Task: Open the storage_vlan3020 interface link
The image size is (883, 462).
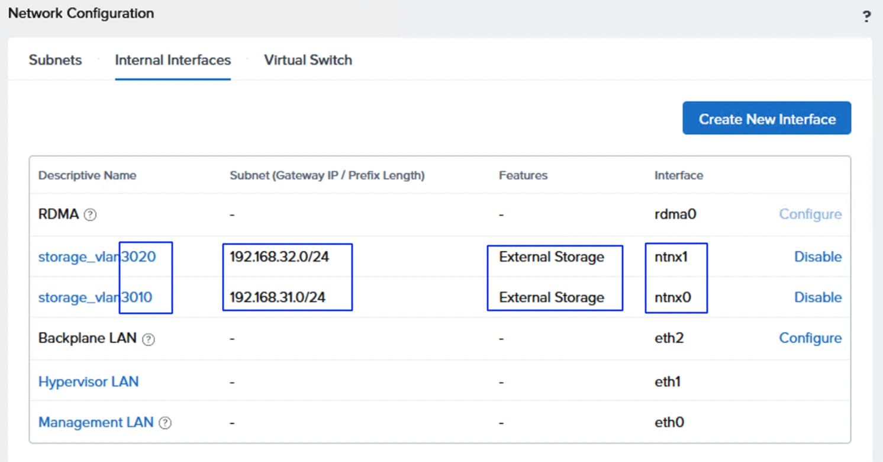Action: click(x=96, y=257)
